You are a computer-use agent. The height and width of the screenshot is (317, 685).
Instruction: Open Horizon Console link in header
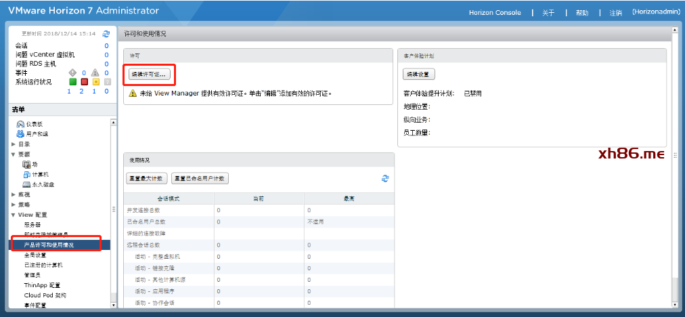[495, 12]
